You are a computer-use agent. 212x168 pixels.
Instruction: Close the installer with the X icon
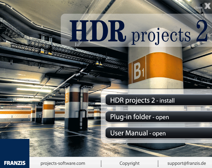point(207,6)
